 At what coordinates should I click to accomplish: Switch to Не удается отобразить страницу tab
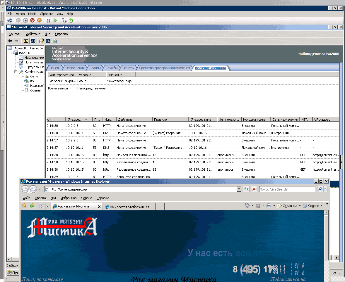tap(129, 207)
